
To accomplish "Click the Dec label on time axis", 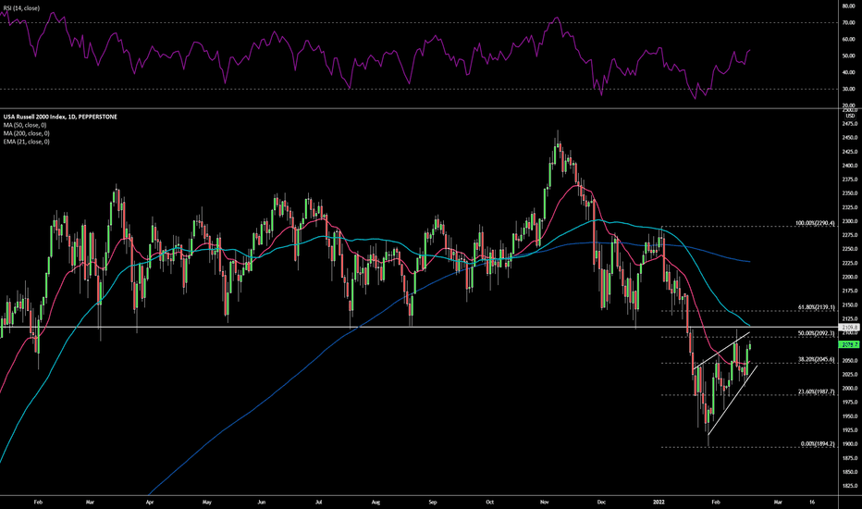I will (601, 502).
